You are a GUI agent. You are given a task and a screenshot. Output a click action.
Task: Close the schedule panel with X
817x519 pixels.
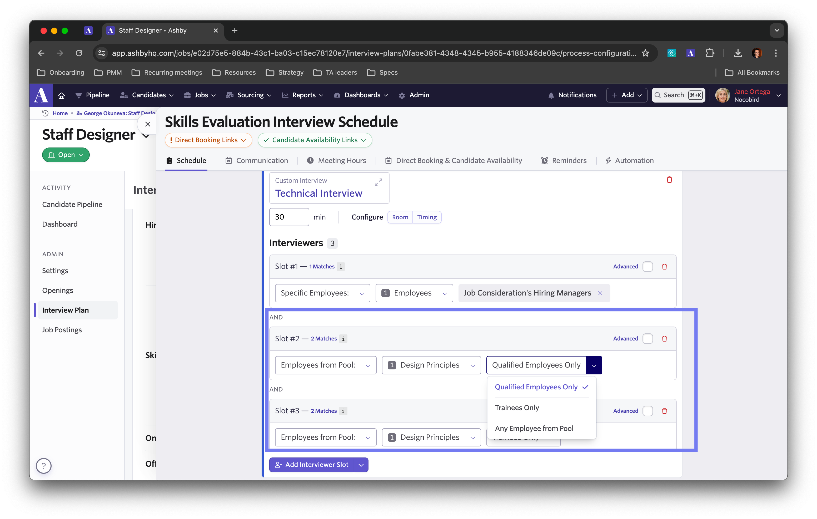[x=148, y=124]
